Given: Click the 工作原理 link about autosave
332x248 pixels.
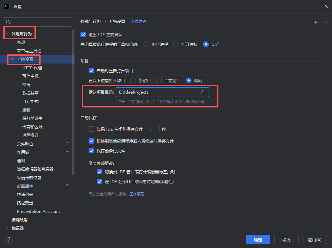Looking at the screenshot, I should pos(137,194).
